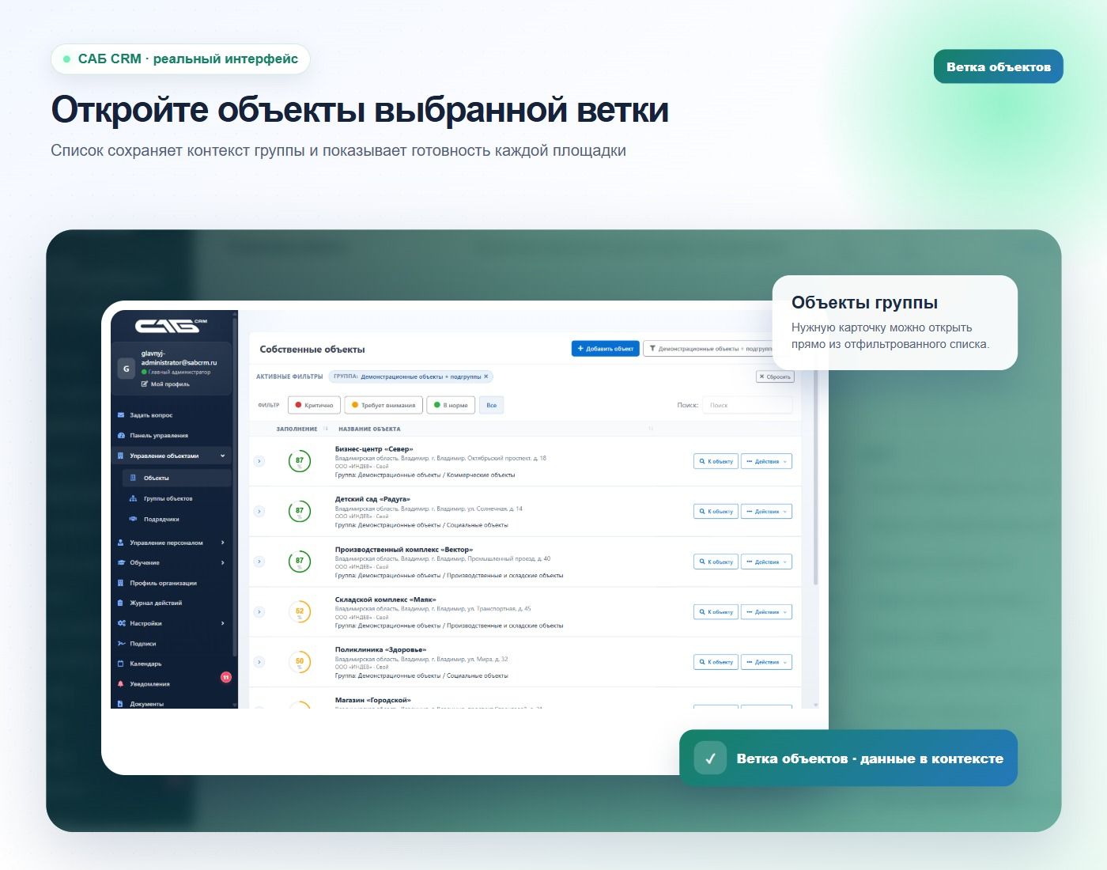1107x870 pixels.
Task: Click К объекту for Бизнес-центр «Север»
Action: pos(716,461)
